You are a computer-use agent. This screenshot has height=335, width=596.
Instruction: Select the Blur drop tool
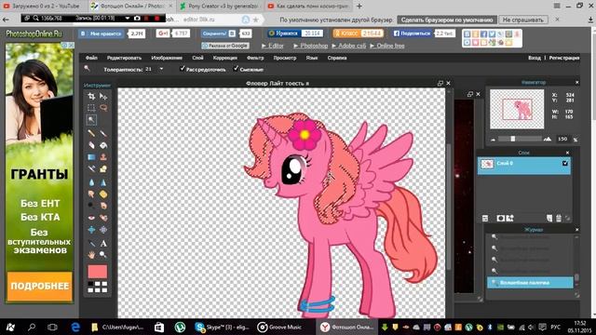coord(91,182)
